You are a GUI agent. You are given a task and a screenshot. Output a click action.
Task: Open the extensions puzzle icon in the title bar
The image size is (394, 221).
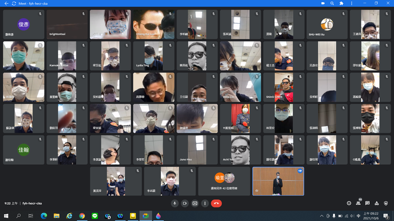342,3
